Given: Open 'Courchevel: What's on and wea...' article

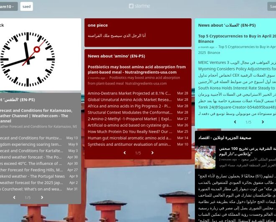Looking at the screenshot, I should [31, 189].
